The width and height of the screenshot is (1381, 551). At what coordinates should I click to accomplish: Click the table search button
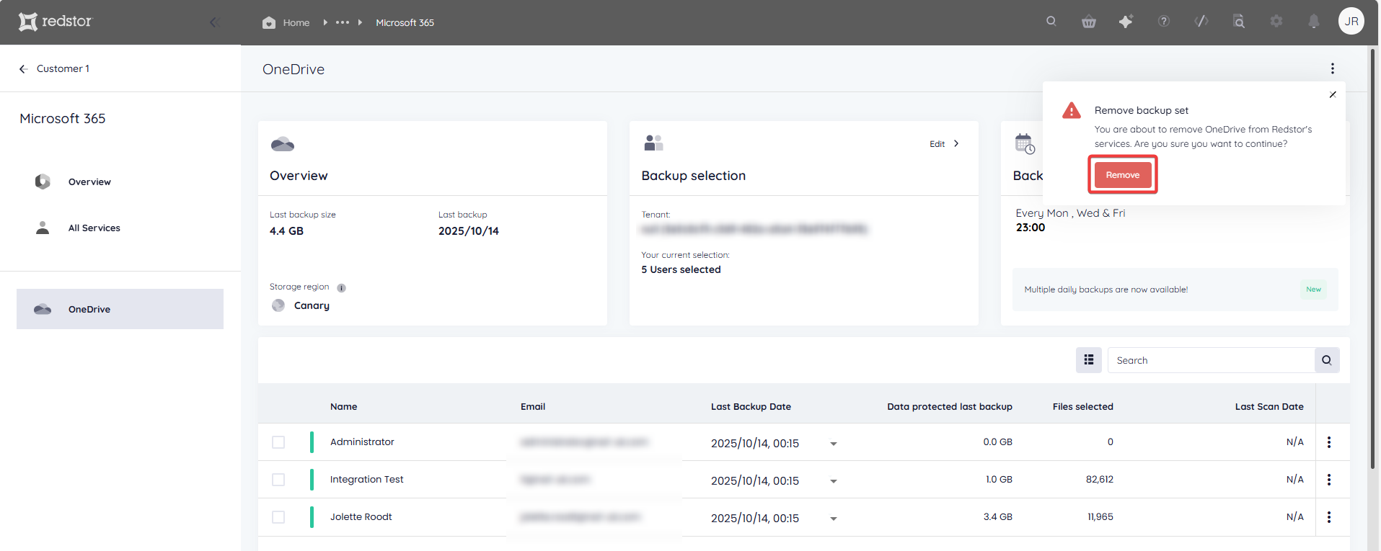point(1327,360)
